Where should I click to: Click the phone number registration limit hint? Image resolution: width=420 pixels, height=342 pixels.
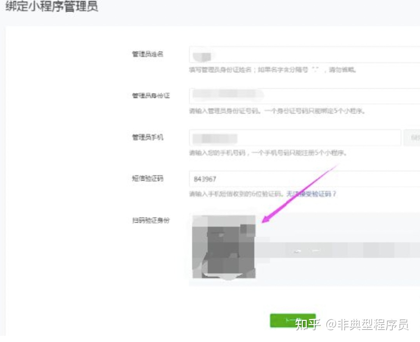coord(268,153)
